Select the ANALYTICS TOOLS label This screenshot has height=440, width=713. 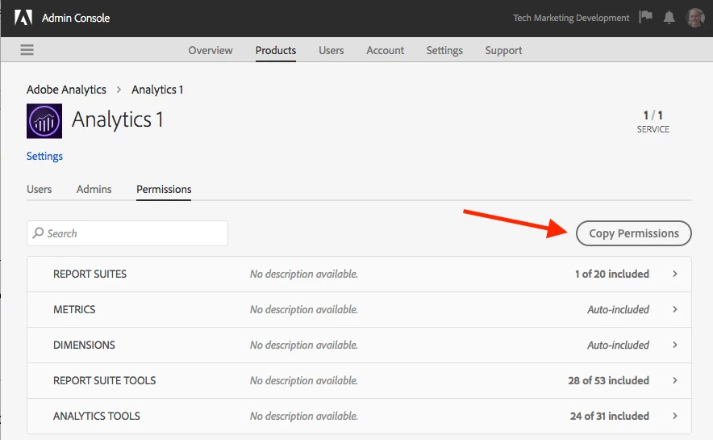97,416
